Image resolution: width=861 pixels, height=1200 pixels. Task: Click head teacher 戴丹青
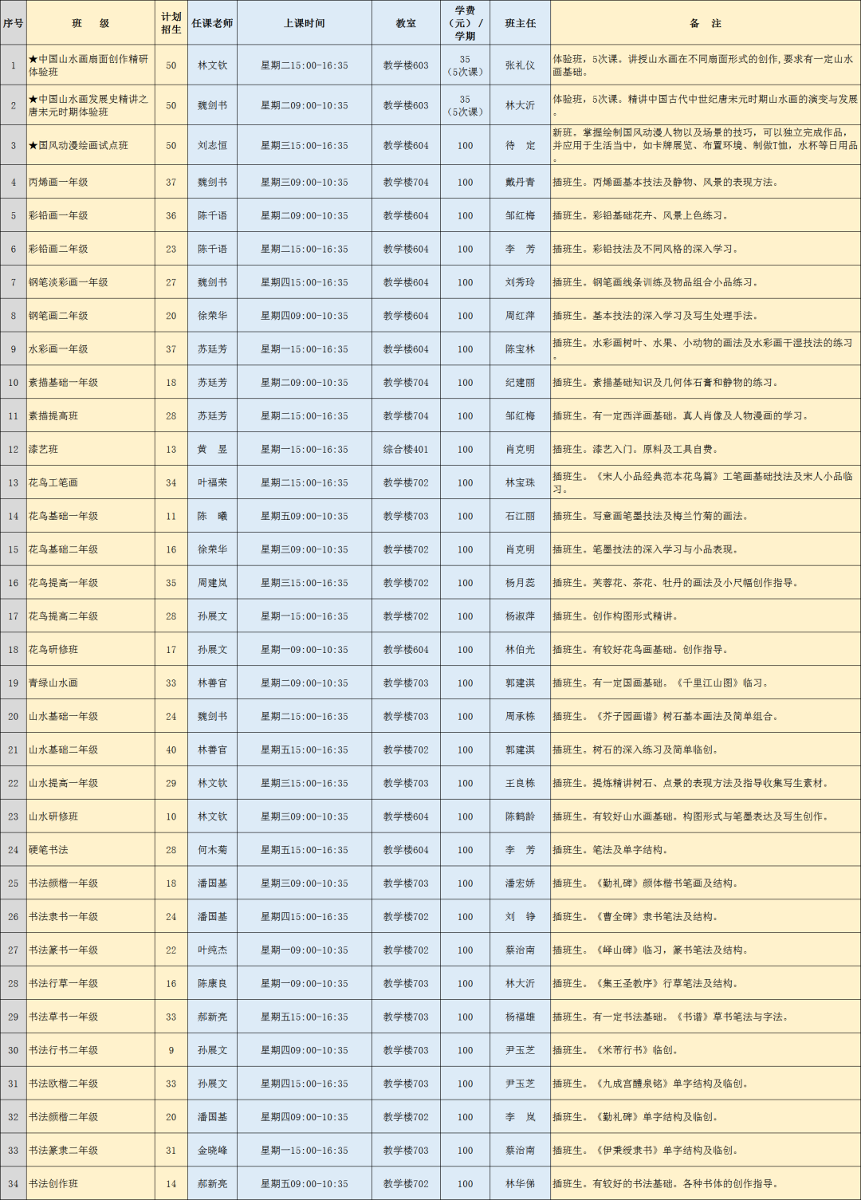pyautogui.click(x=520, y=182)
